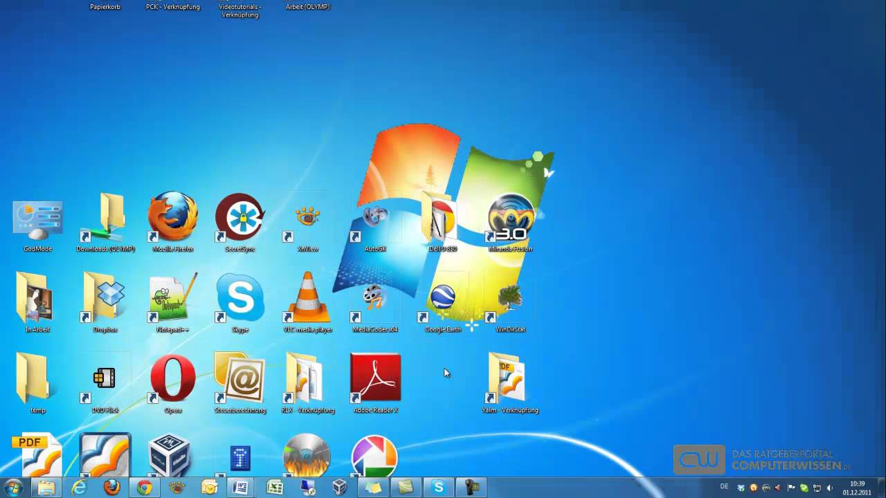Click the DE language indicator

coord(724,487)
